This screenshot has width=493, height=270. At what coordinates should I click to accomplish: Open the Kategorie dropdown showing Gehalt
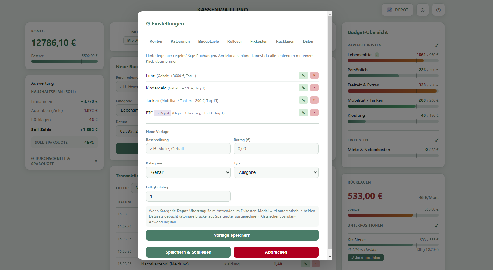tap(188, 172)
